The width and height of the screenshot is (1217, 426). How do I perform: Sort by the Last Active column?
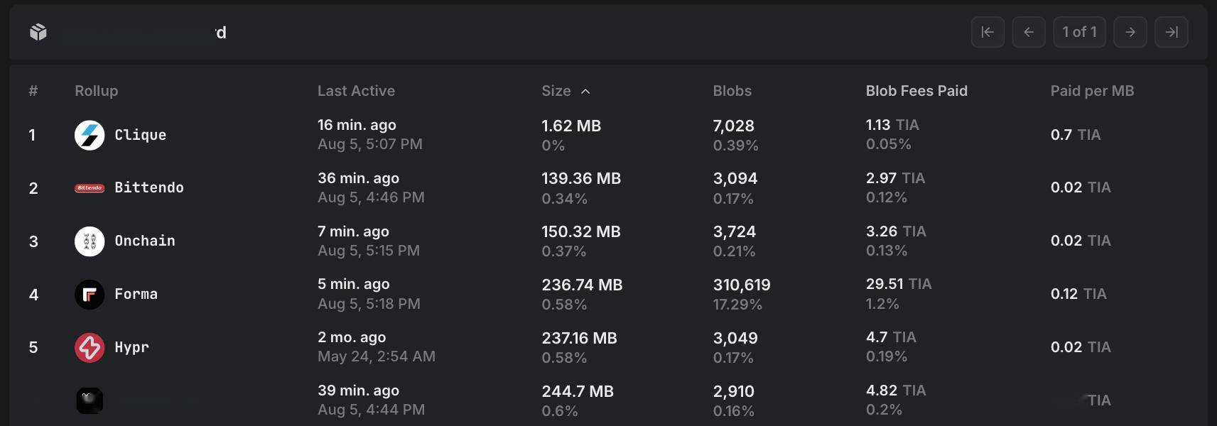(356, 91)
